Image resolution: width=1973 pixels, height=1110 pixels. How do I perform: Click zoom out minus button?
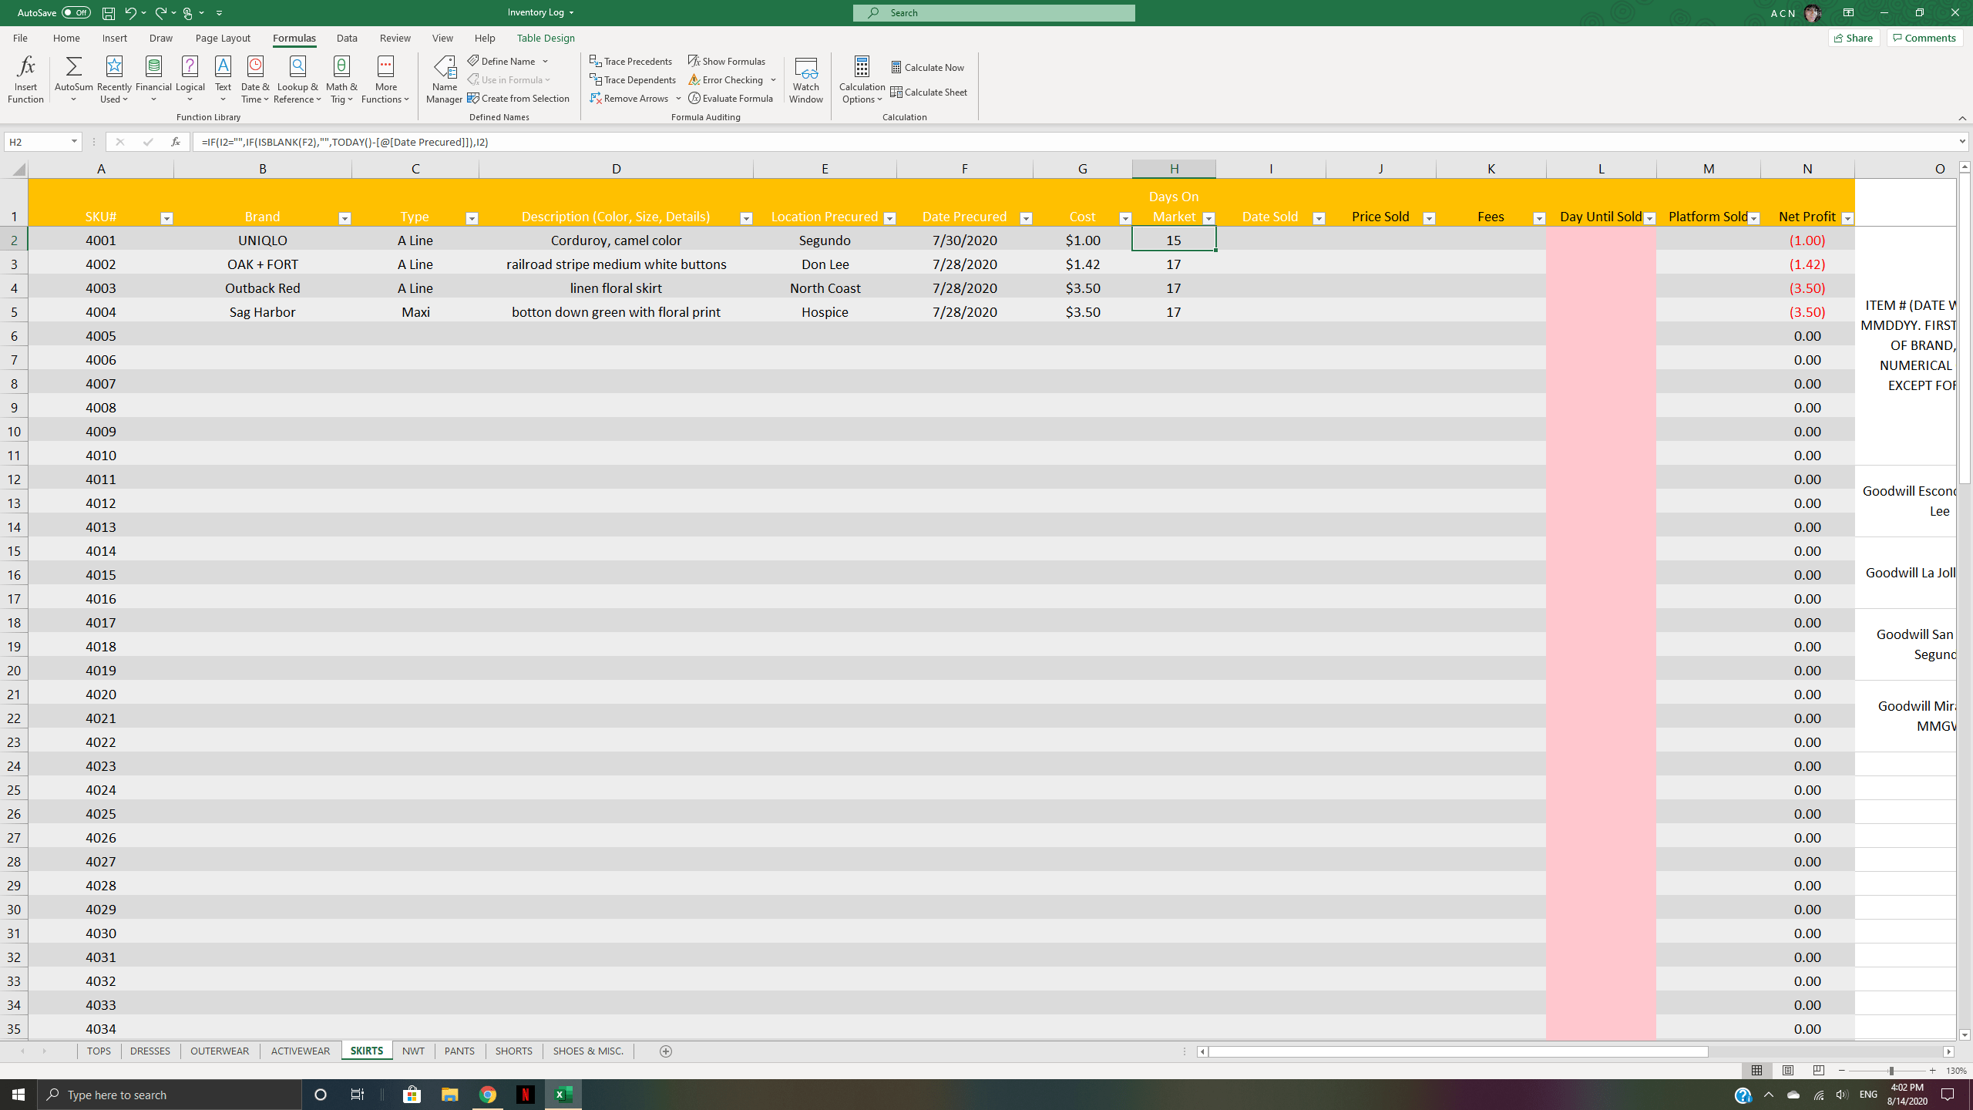(1841, 1071)
